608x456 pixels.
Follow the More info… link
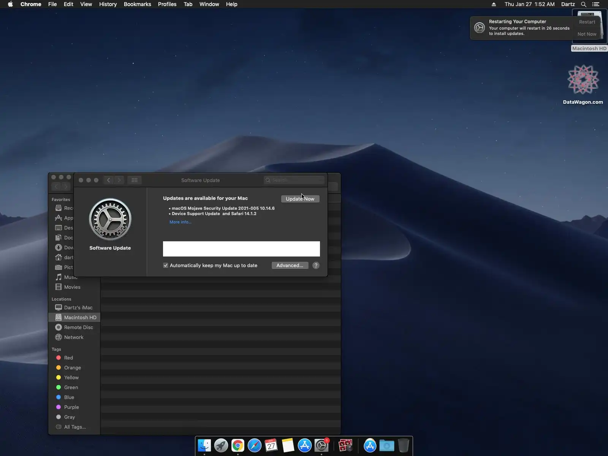pos(180,222)
